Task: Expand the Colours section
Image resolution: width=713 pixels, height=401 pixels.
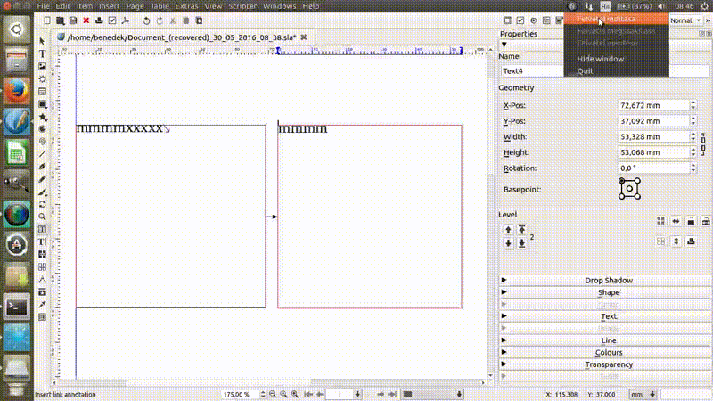Action: [609, 352]
